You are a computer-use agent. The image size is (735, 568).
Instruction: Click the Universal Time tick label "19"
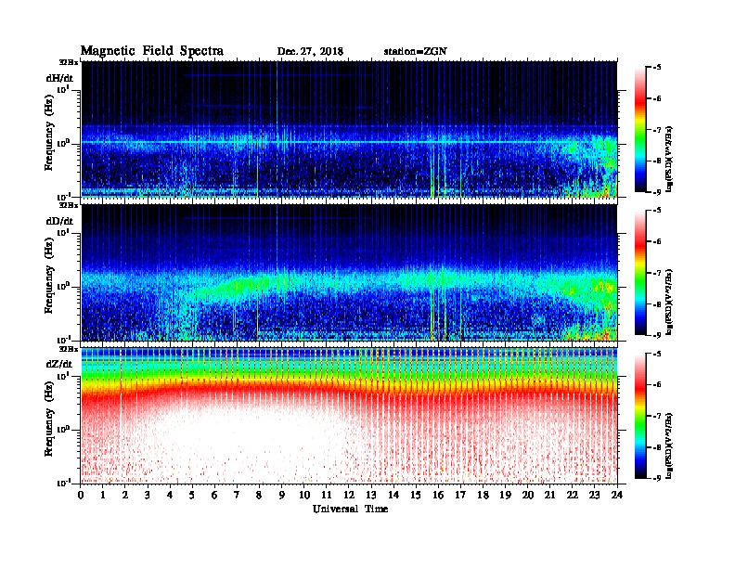505,495
